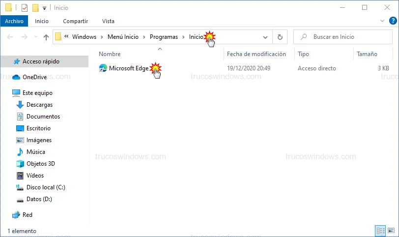The width and height of the screenshot is (399, 237).
Task: Open Customize Quick Access Toolbar dropdown
Action: 44,8
